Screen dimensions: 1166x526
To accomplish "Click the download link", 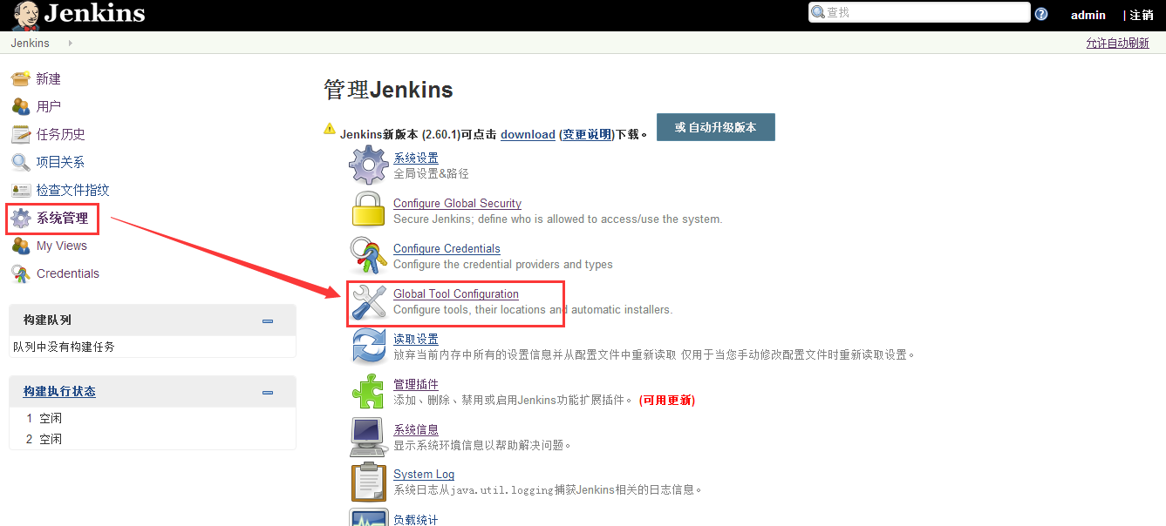I will [528, 134].
